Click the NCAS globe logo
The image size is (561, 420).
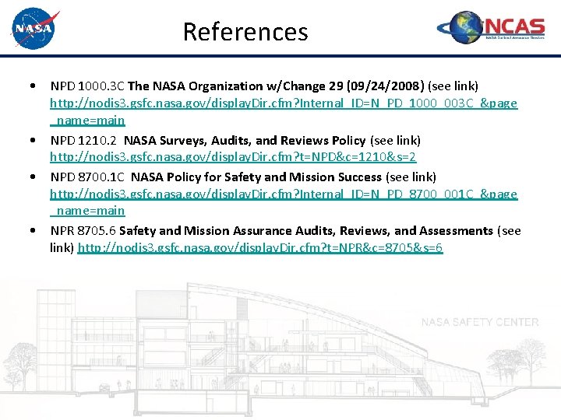click(491, 27)
